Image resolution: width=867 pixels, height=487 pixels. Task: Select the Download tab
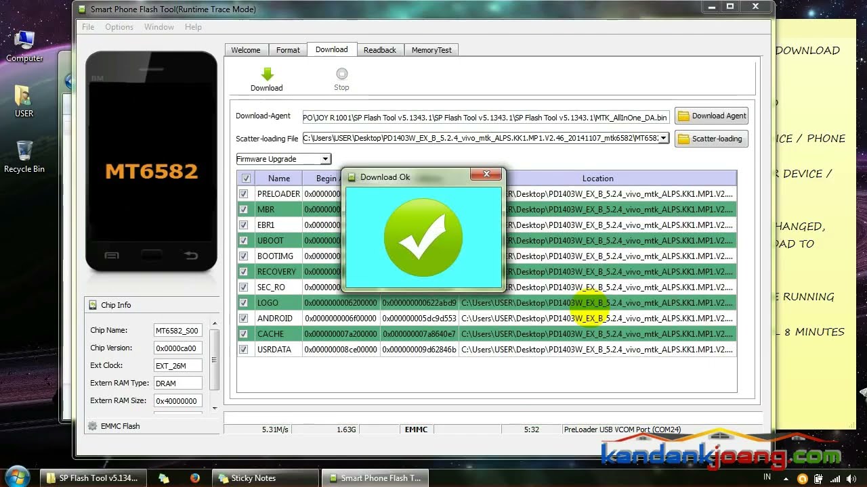(332, 49)
